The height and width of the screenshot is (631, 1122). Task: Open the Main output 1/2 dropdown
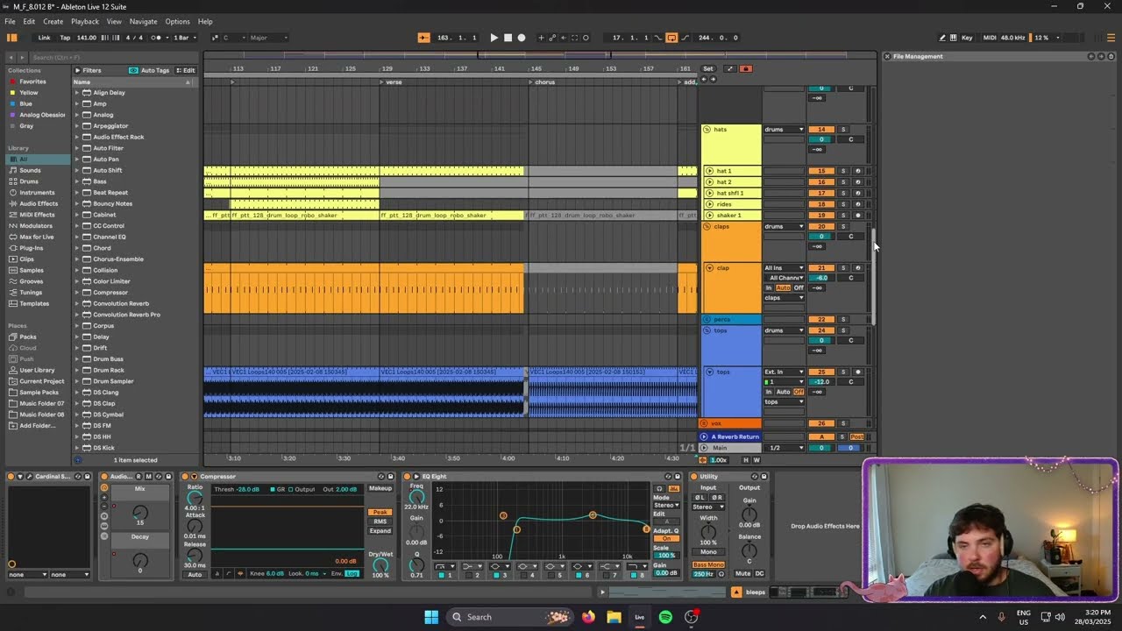784,448
